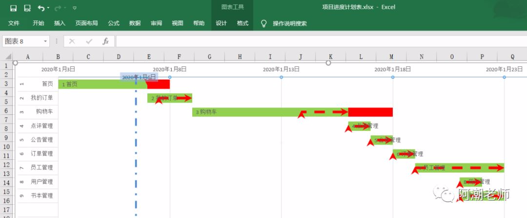Click the Select All corner triangle
Screen dimensions: 527x218
point(8,57)
